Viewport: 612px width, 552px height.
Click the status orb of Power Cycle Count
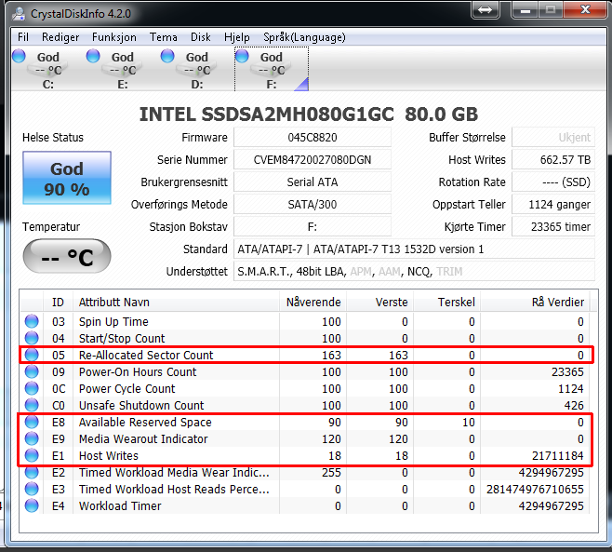click(32, 388)
